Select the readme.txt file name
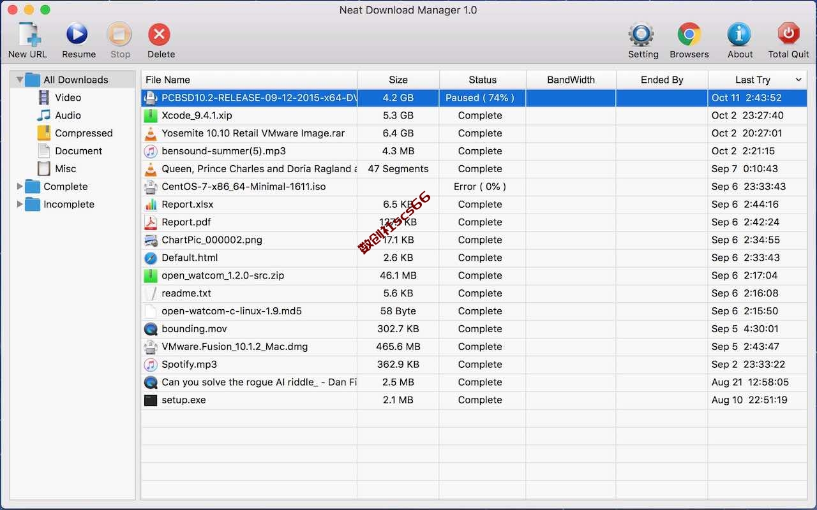Image resolution: width=817 pixels, height=510 pixels. (x=186, y=294)
